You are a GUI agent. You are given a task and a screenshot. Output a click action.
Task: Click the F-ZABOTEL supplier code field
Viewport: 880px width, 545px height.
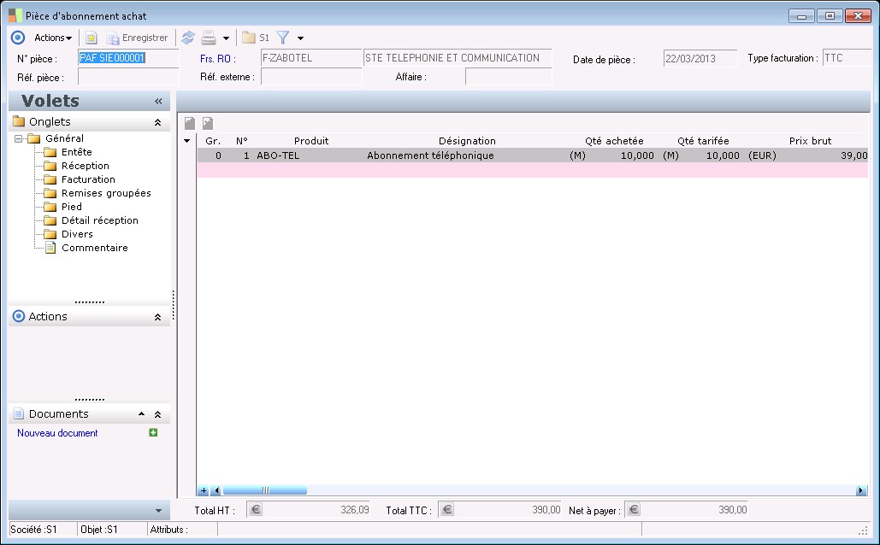(311, 58)
